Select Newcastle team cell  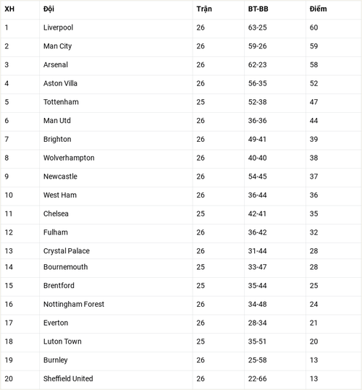60,177
